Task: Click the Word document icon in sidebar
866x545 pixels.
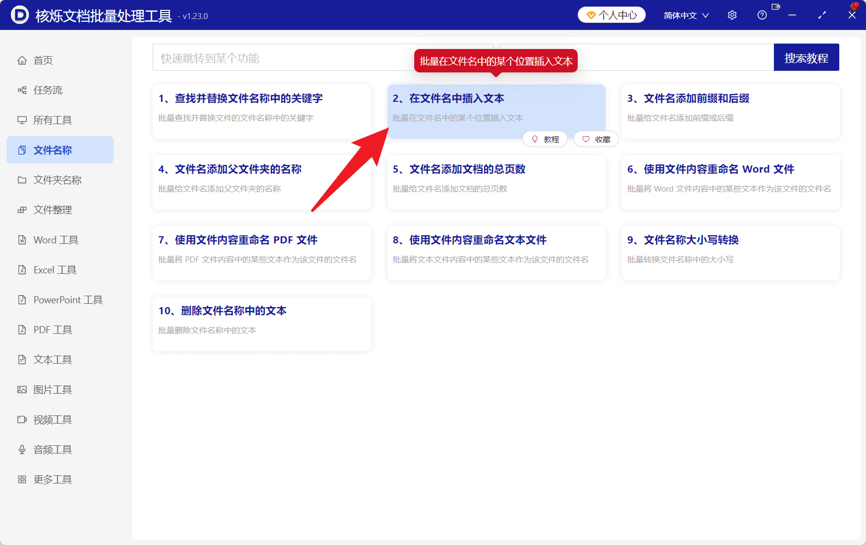Action: (x=22, y=240)
